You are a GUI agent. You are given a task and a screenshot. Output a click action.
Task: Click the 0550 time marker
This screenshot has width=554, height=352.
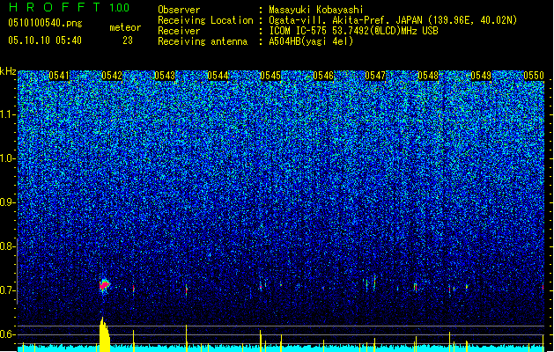click(534, 76)
